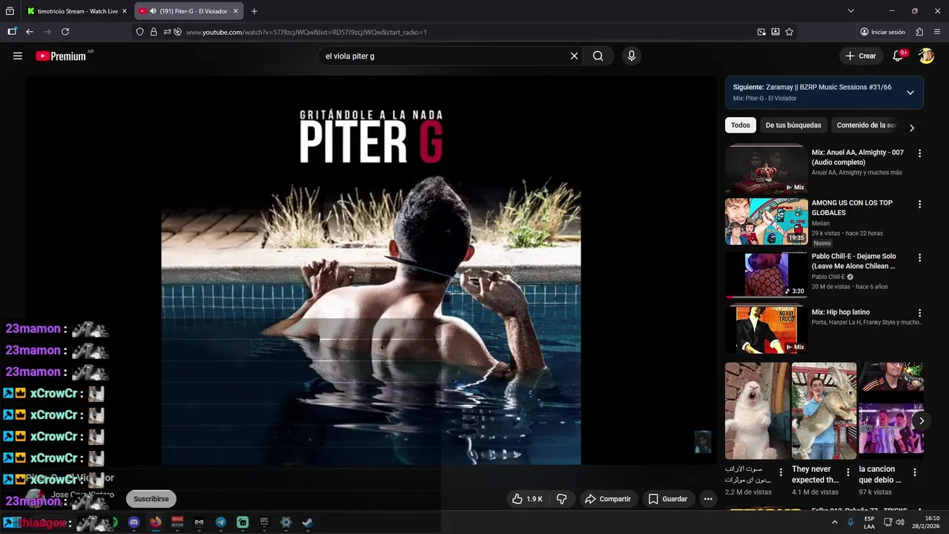The image size is (949, 534).
Task: Clear the search box with the X
Action: coord(574,56)
